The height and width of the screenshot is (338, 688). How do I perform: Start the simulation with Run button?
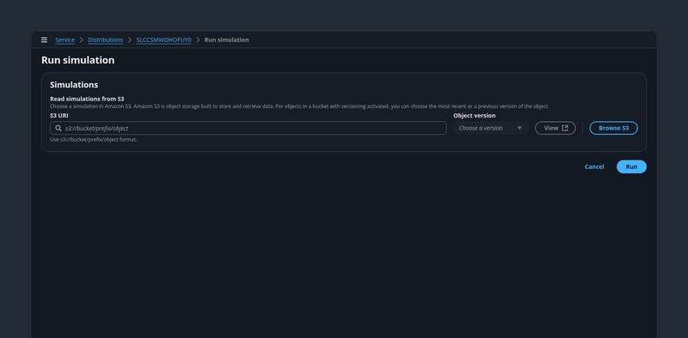pos(631,166)
